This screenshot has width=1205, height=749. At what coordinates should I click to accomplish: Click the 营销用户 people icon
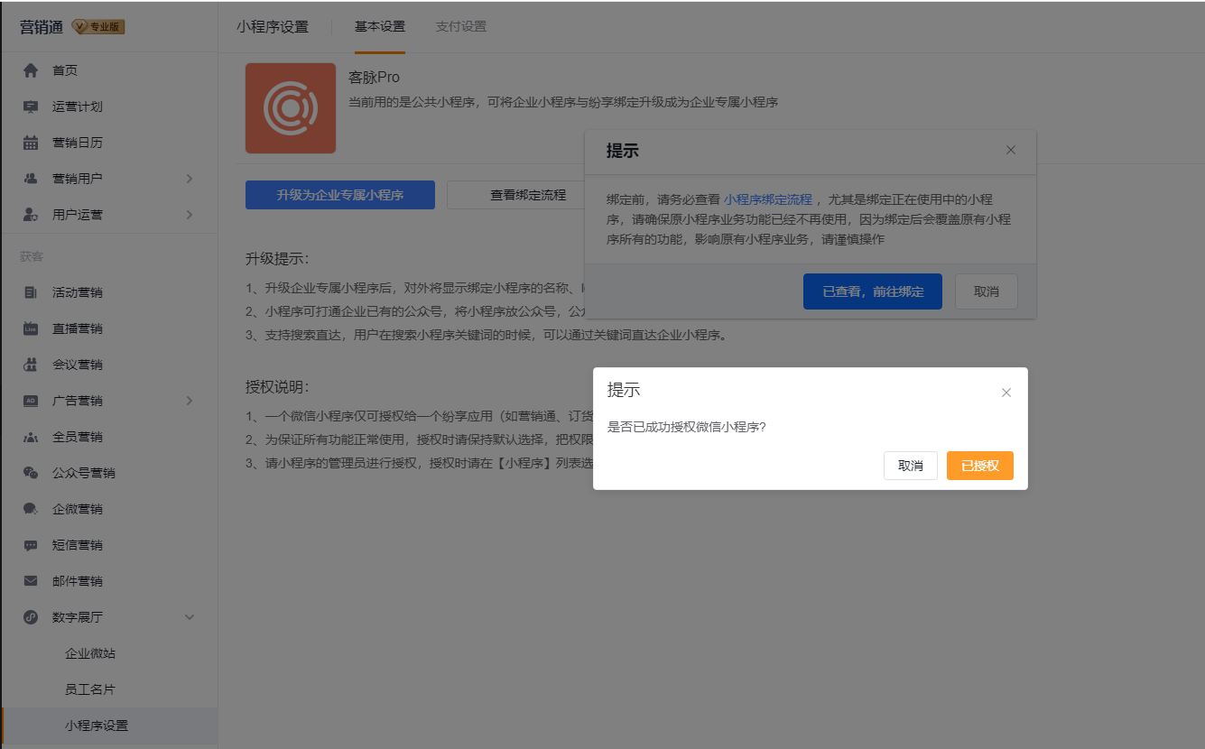point(31,179)
